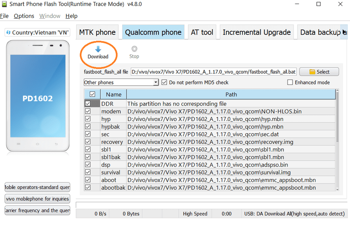The width and height of the screenshot is (350, 241).
Task: Switch to the Incremental Upgrade tab
Action: coord(257,32)
